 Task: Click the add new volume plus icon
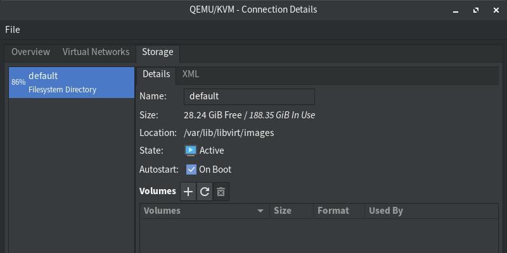(x=188, y=192)
